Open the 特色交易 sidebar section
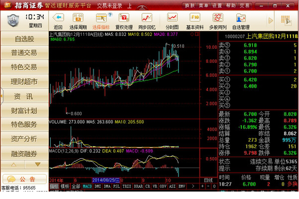 [24, 67]
